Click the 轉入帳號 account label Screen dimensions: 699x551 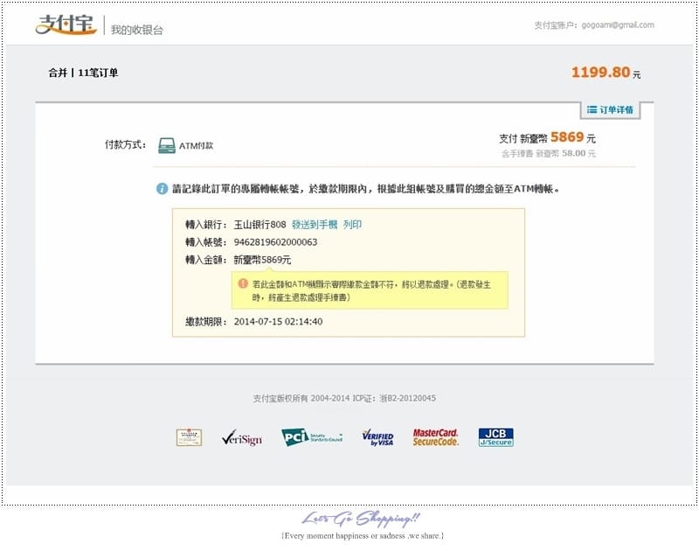[x=206, y=242]
